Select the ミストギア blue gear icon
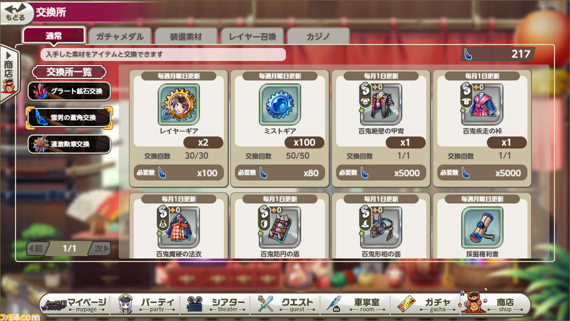The height and width of the screenshot is (321, 570). (279, 104)
